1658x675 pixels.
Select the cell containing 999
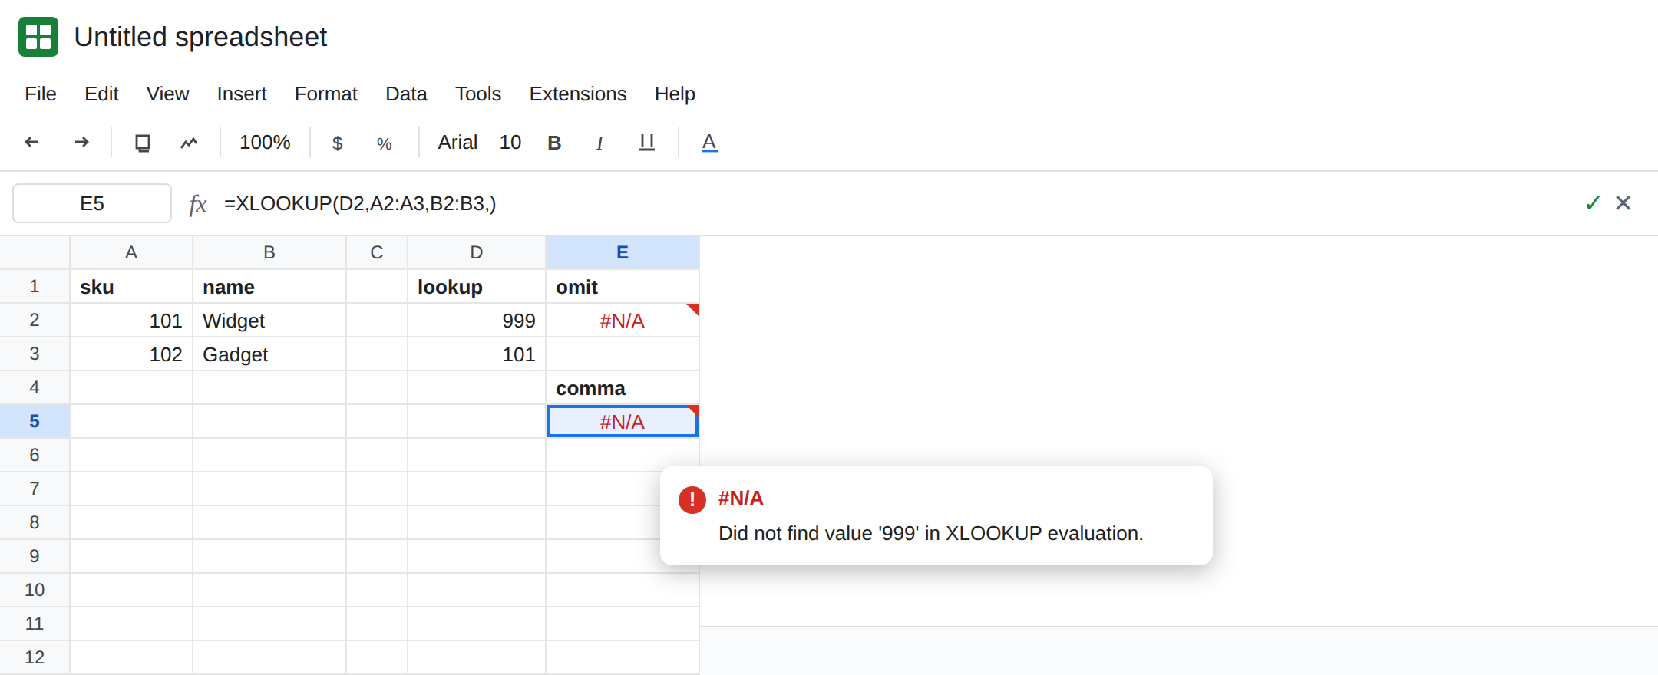coord(477,320)
